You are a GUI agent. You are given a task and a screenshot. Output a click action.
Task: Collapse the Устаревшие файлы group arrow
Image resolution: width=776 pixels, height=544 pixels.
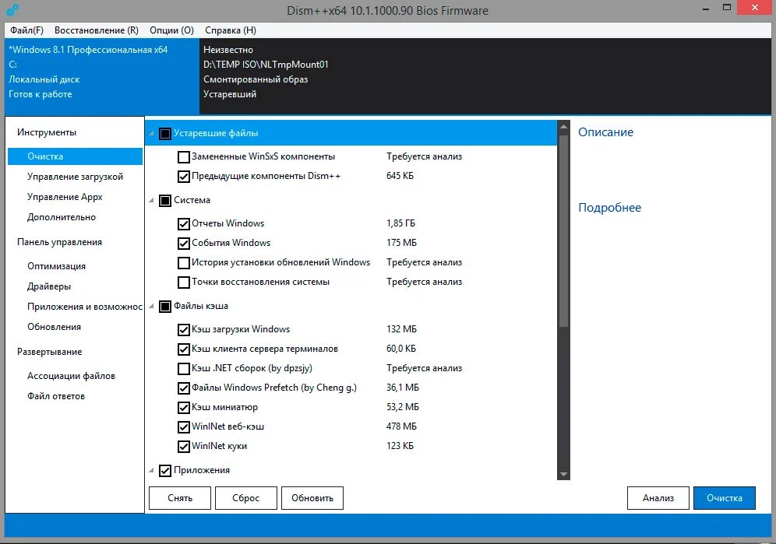(151, 134)
